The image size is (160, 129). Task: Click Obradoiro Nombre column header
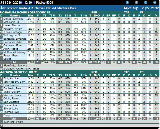tap(15, 16)
